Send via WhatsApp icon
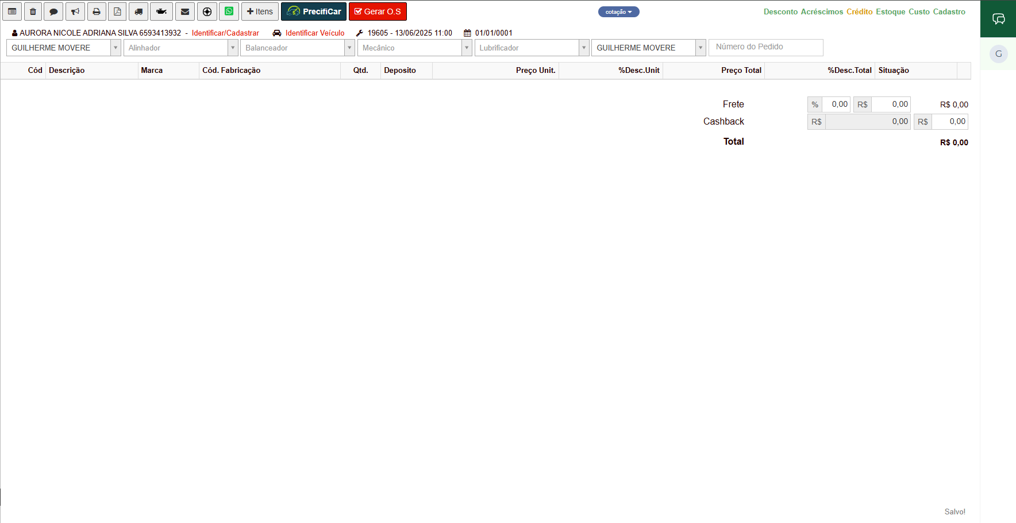 pyautogui.click(x=229, y=11)
